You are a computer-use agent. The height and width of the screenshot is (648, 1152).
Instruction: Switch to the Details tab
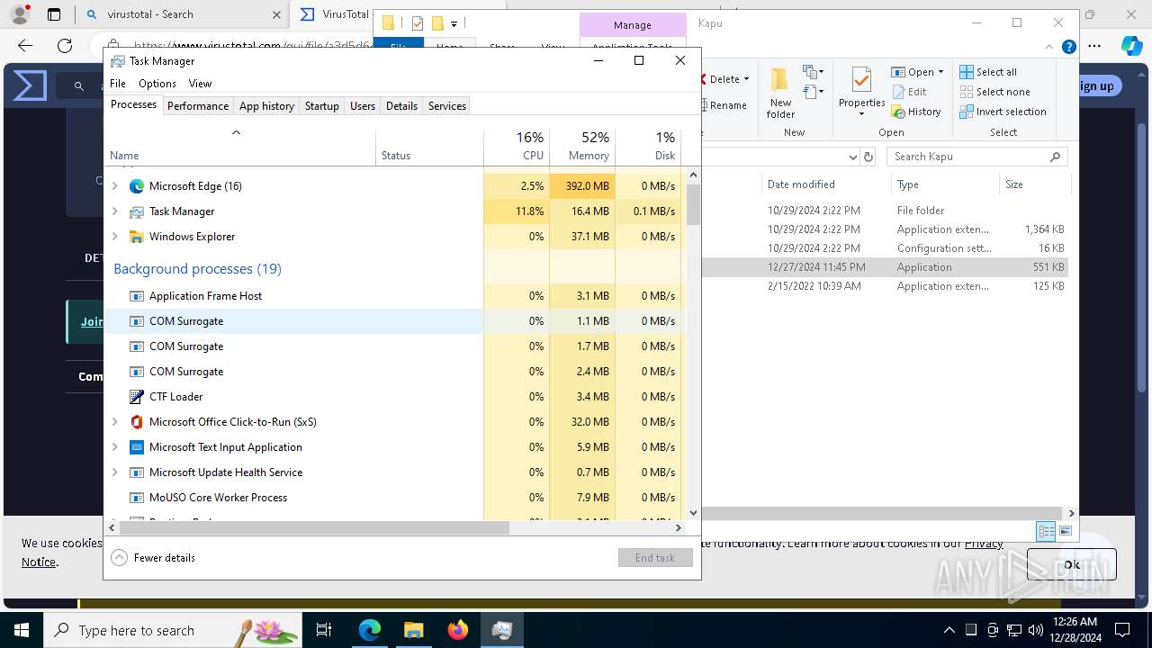(x=401, y=106)
